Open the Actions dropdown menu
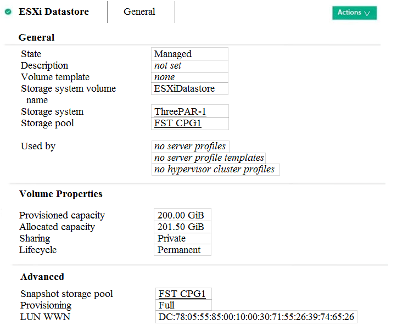This screenshot has height=331, width=397. (354, 13)
